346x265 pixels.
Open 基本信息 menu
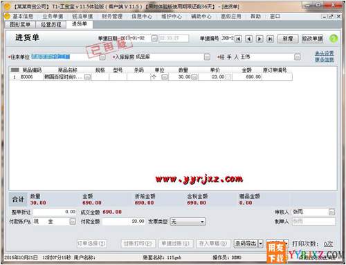(x=23, y=17)
